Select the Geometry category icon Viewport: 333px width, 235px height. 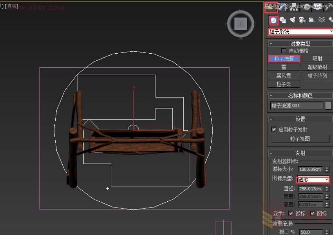coord(274,20)
